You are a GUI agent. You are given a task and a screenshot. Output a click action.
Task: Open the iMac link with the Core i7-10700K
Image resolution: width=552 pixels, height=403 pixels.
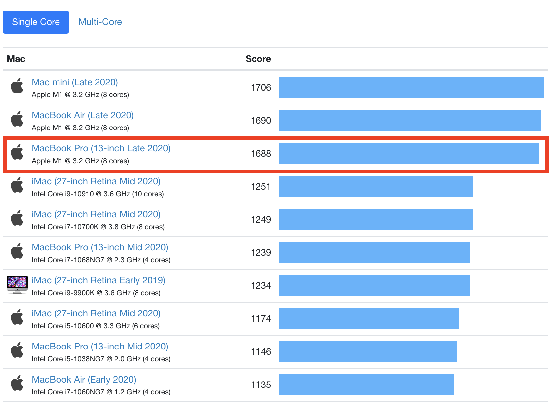96,214
